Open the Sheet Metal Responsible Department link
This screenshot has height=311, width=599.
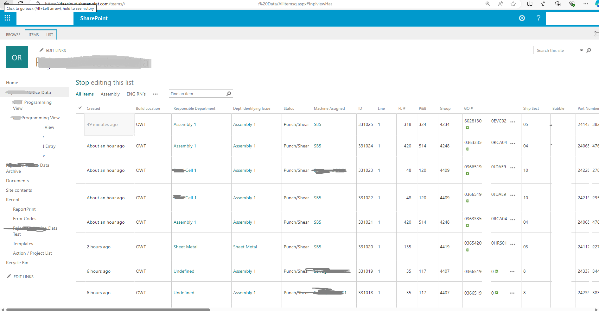[185, 247]
